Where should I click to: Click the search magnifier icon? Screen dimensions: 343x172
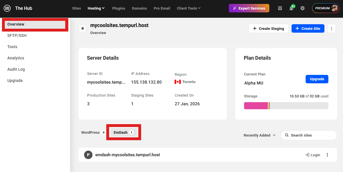[287, 135]
